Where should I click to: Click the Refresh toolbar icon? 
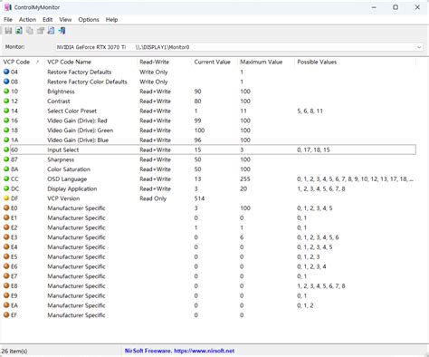[x=19, y=31]
